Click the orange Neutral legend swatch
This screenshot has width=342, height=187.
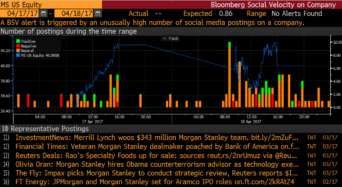18,51
